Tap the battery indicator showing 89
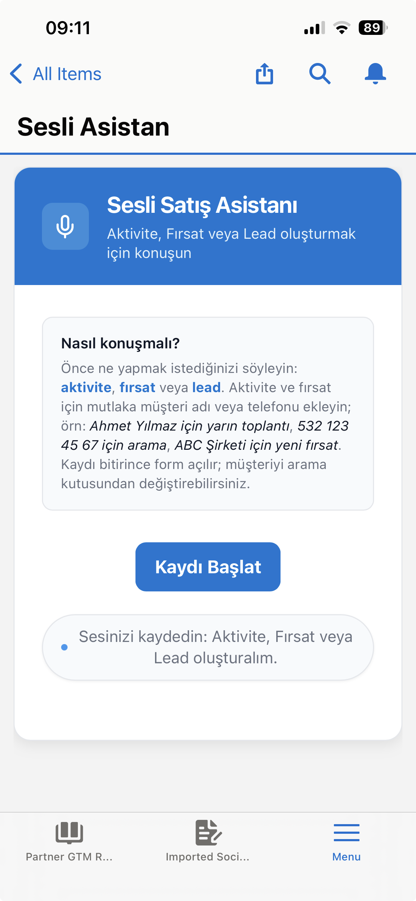 (370, 27)
